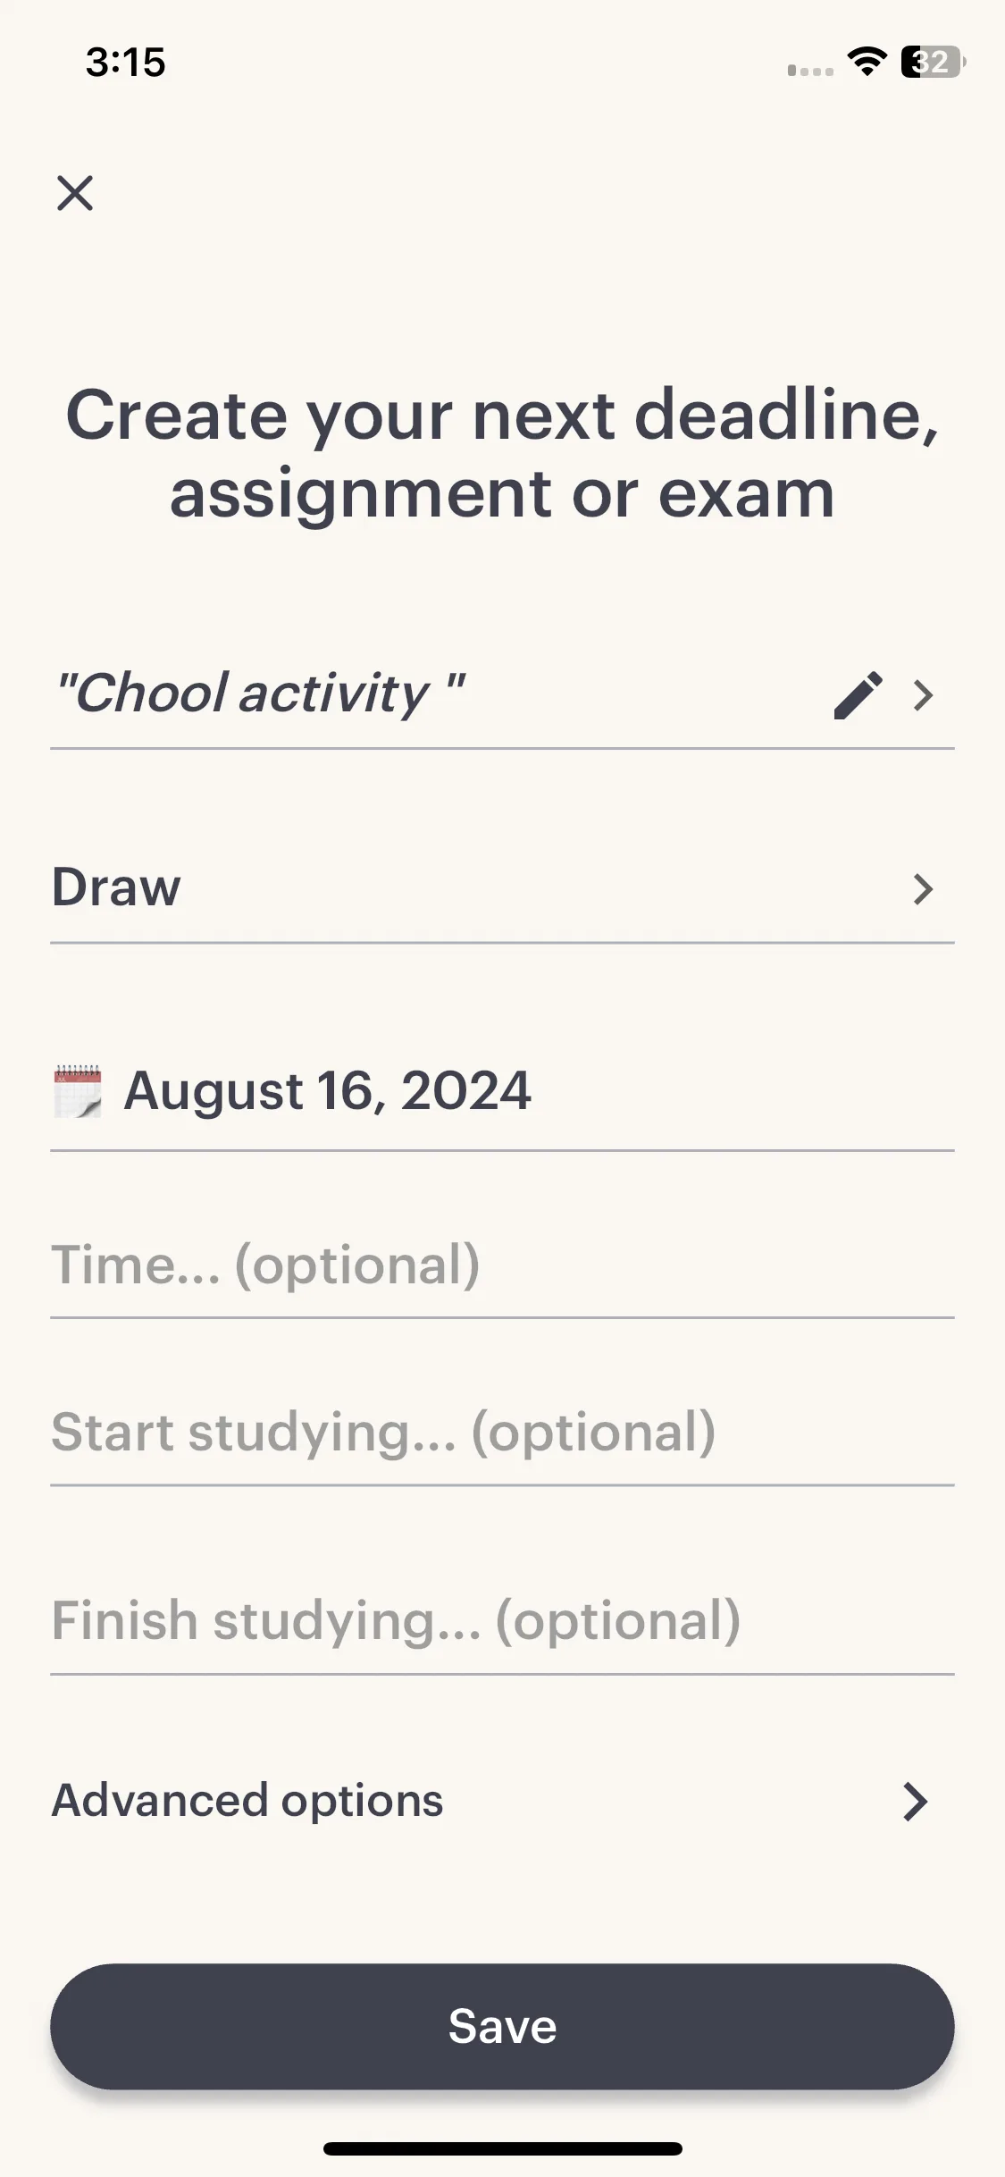Screen dimensions: 1005x2177
Task: Set the optional Time field
Action: pyautogui.click(x=502, y=1265)
